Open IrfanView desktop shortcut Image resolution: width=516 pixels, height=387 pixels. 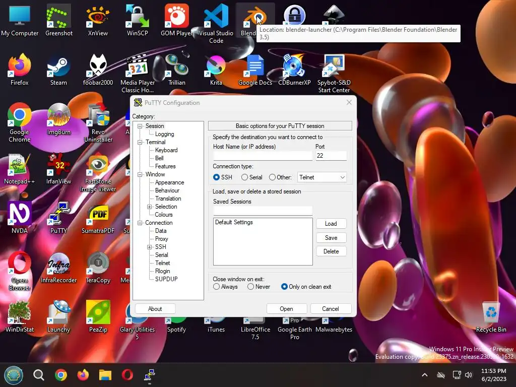[58, 168]
